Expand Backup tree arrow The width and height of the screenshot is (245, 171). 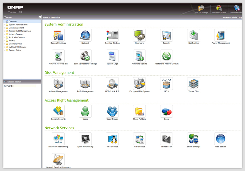click(x=4, y=41)
